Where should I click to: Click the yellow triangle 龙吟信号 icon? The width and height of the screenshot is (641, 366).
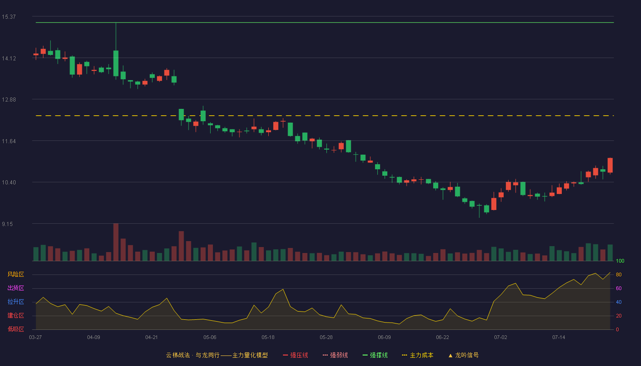pyautogui.click(x=450, y=355)
